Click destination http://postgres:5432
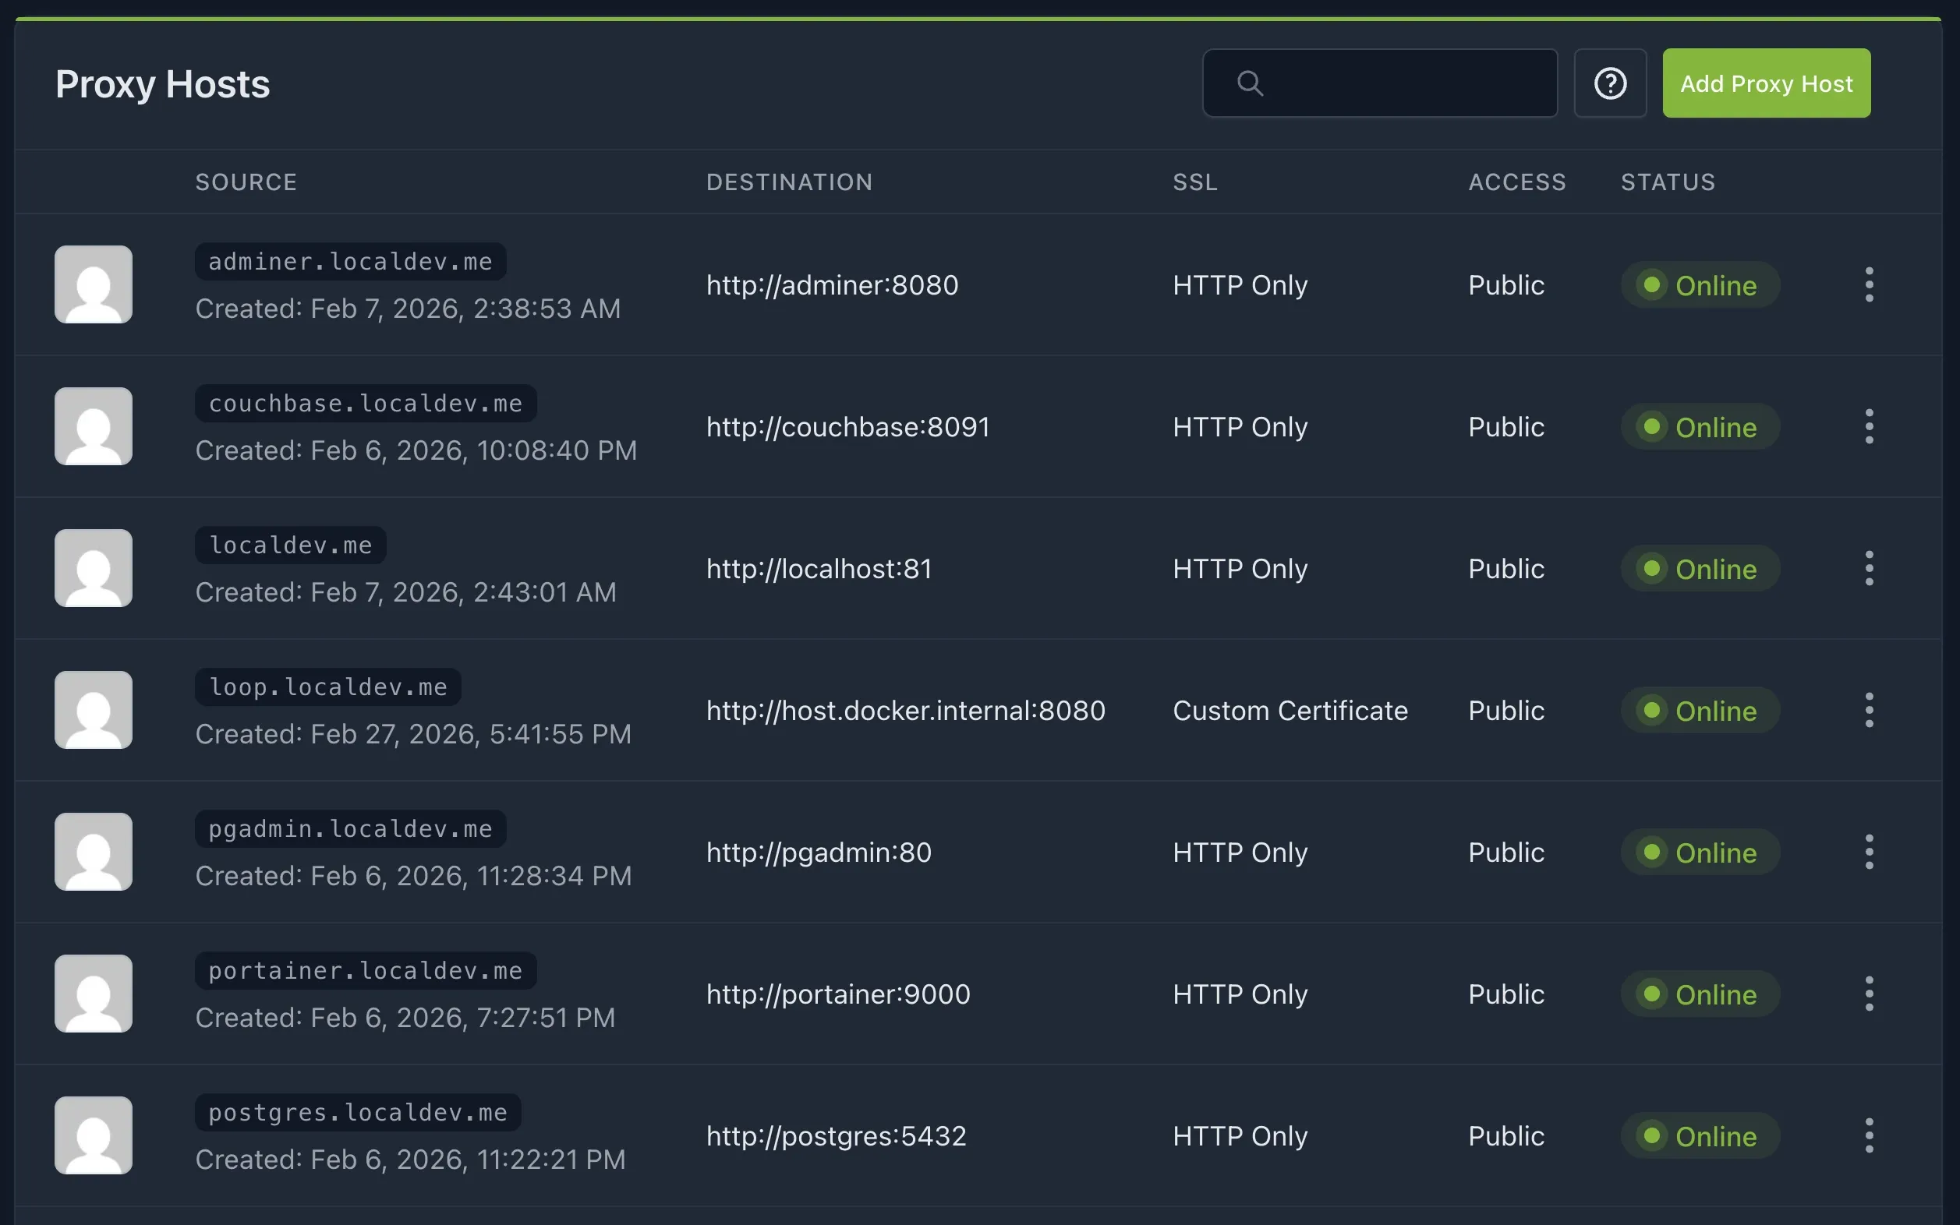This screenshot has height=1225, width=1960. pyautogui.click(x=837, y=1136)
